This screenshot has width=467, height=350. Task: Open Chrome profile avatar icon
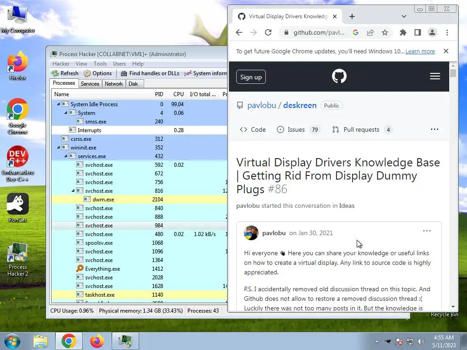pyautogui.click(x=432, y=32)
